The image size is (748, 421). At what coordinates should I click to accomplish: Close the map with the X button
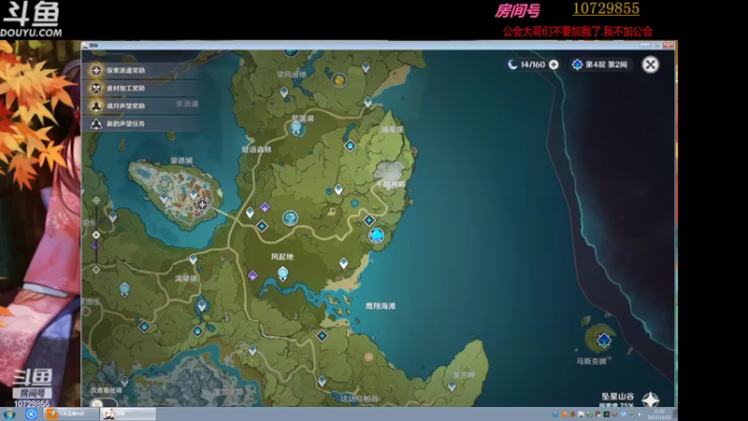[650, 65]
